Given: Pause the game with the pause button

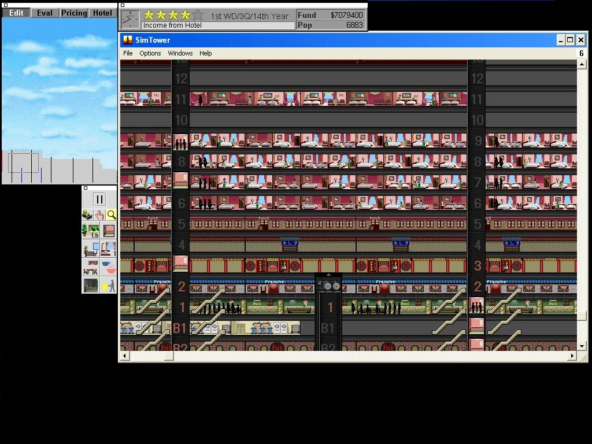Looking at the screenshot, I should coord(99,199).
